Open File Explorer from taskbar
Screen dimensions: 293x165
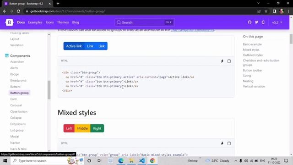click(x=131, y=161)
